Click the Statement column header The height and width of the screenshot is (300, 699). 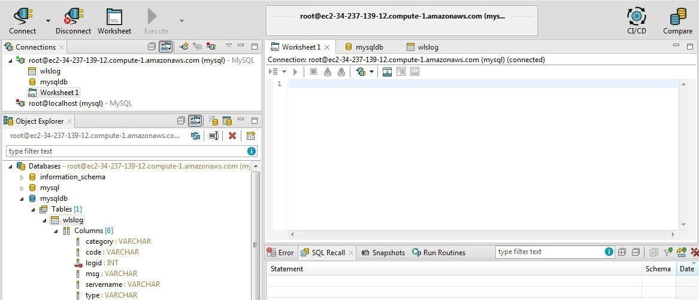454,269
